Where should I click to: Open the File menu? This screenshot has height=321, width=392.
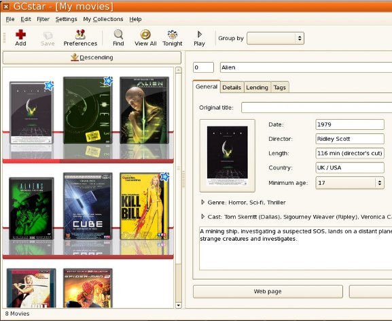coord(10,19)
